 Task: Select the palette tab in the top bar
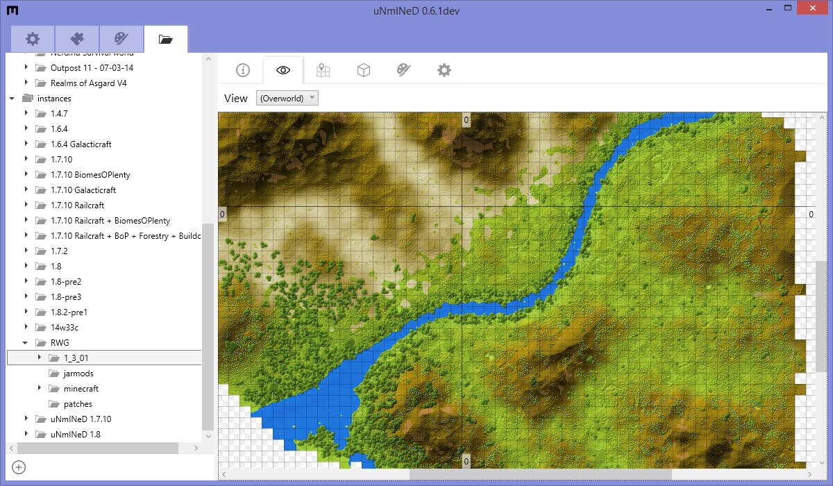tap(121, 39)
